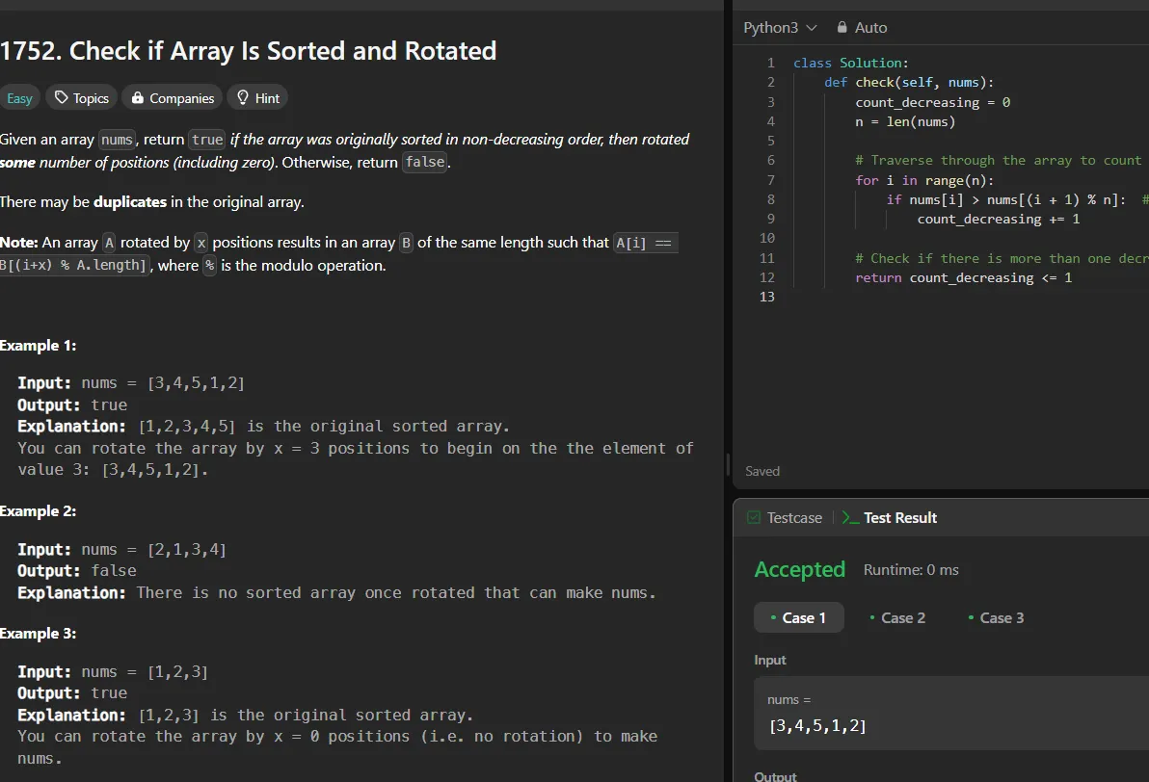Image resolution: width=1149 pixels, height=782 pixels.
Task: Click the Easy difficulty badge
Action: 19,97
